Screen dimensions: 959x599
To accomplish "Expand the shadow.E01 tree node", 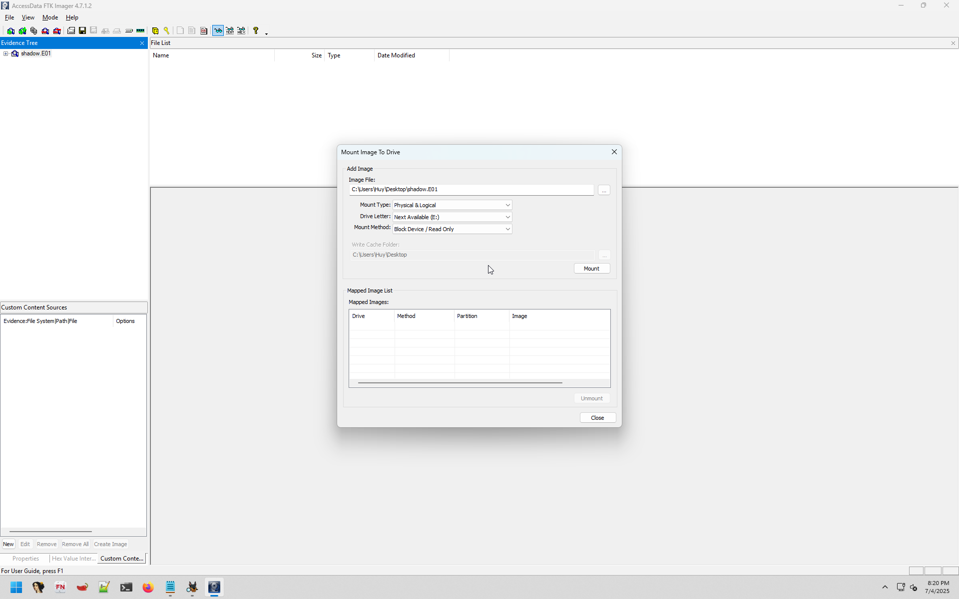I will point(5,54).
